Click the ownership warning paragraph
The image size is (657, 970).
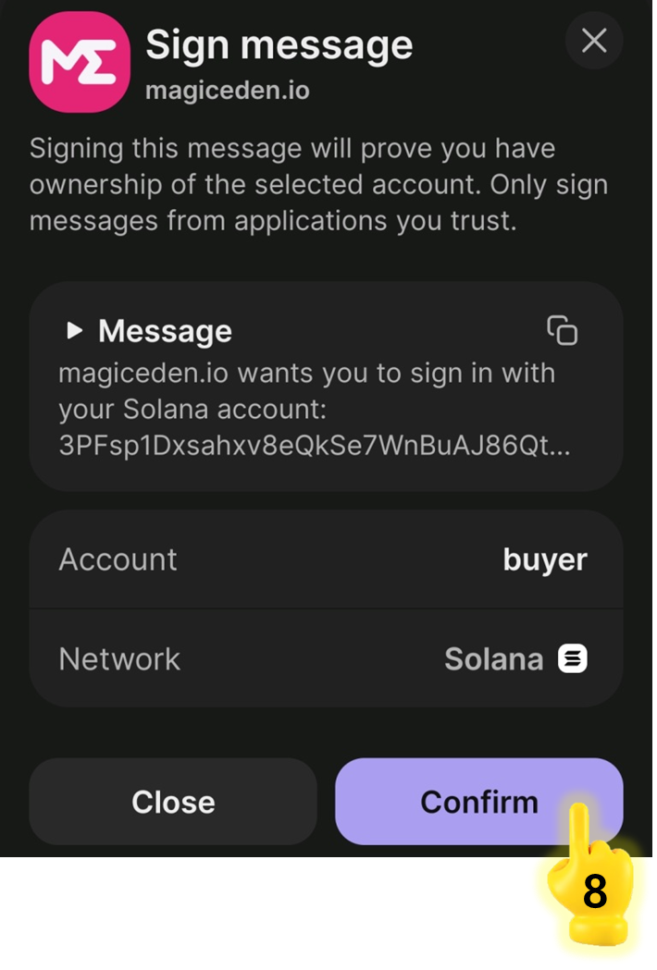pos(318,184)
